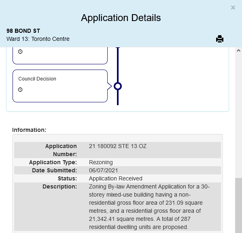242x233 pixels.
Task: Click the clock icon under Council Decision
Action: (x=20, y=89)
